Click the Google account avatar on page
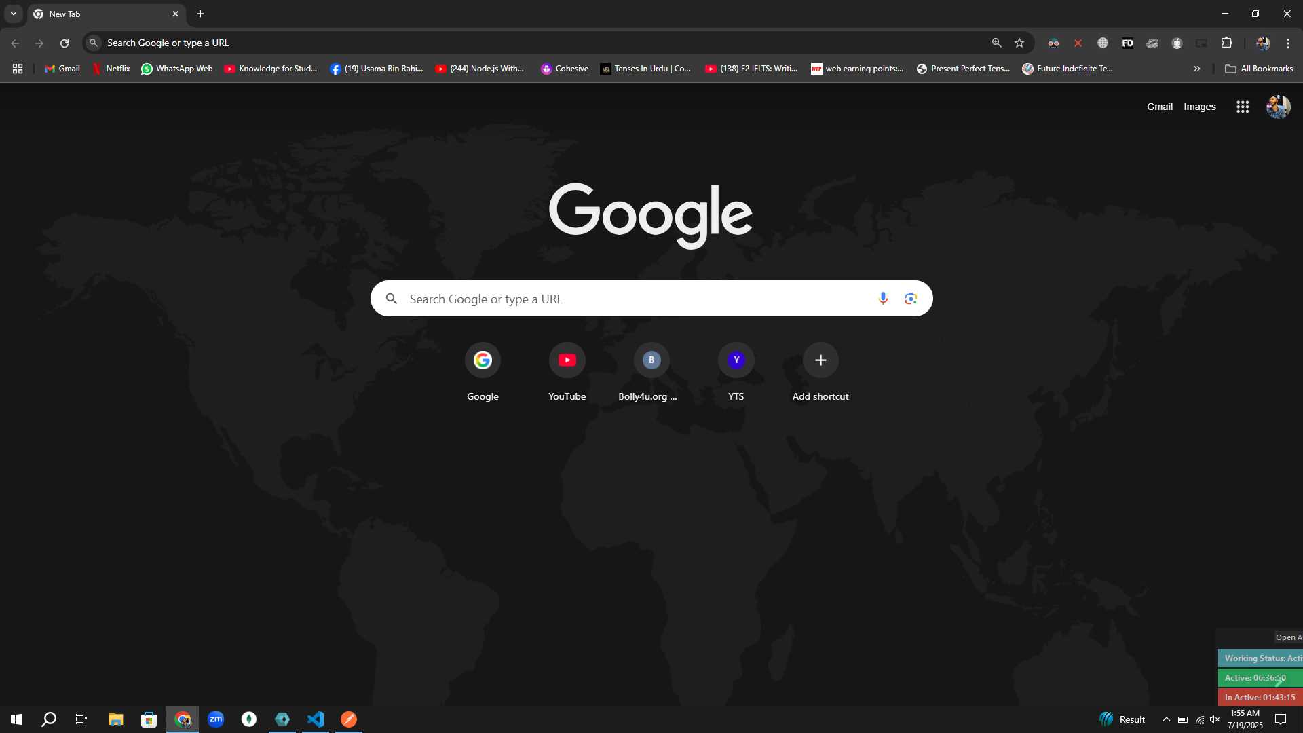Image resolution: width=1303 pixels, height=733 pixels. (x=1279, y=107)
